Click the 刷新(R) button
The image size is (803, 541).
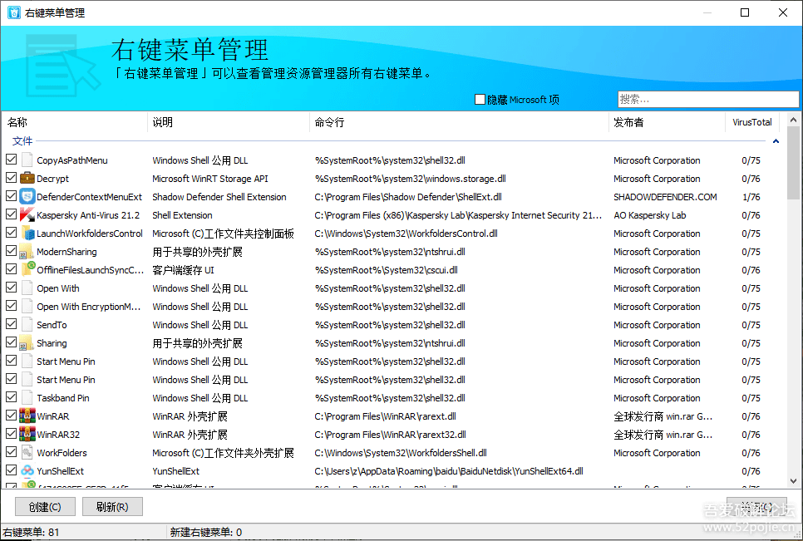112,507
